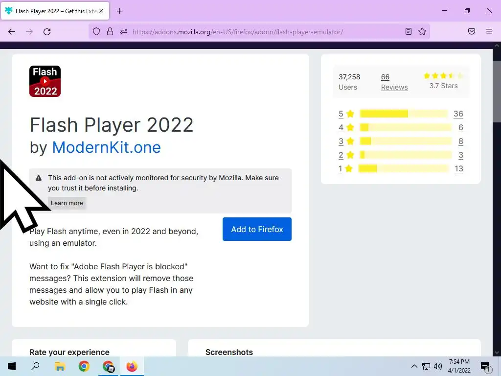Screen dimensions: 501x376
Task: Click the browser Back arrow
Action: 12,32
